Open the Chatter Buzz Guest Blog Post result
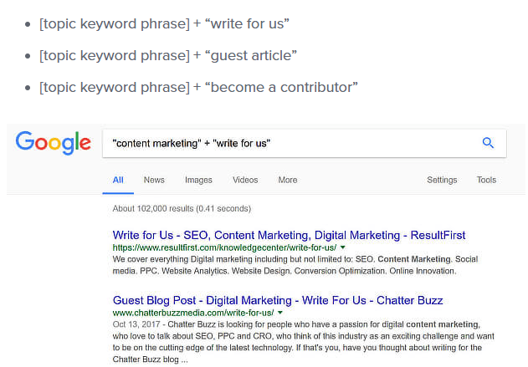Screen dimensions: 528x367 pyautogui.click(x=278, y=299)
